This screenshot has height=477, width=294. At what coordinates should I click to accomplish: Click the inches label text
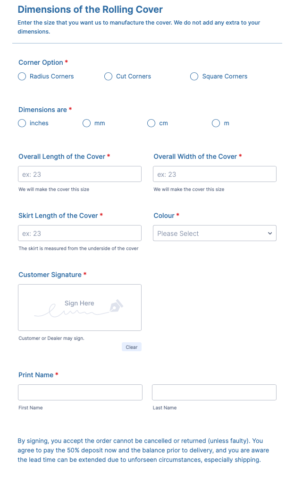pos(39,123)
